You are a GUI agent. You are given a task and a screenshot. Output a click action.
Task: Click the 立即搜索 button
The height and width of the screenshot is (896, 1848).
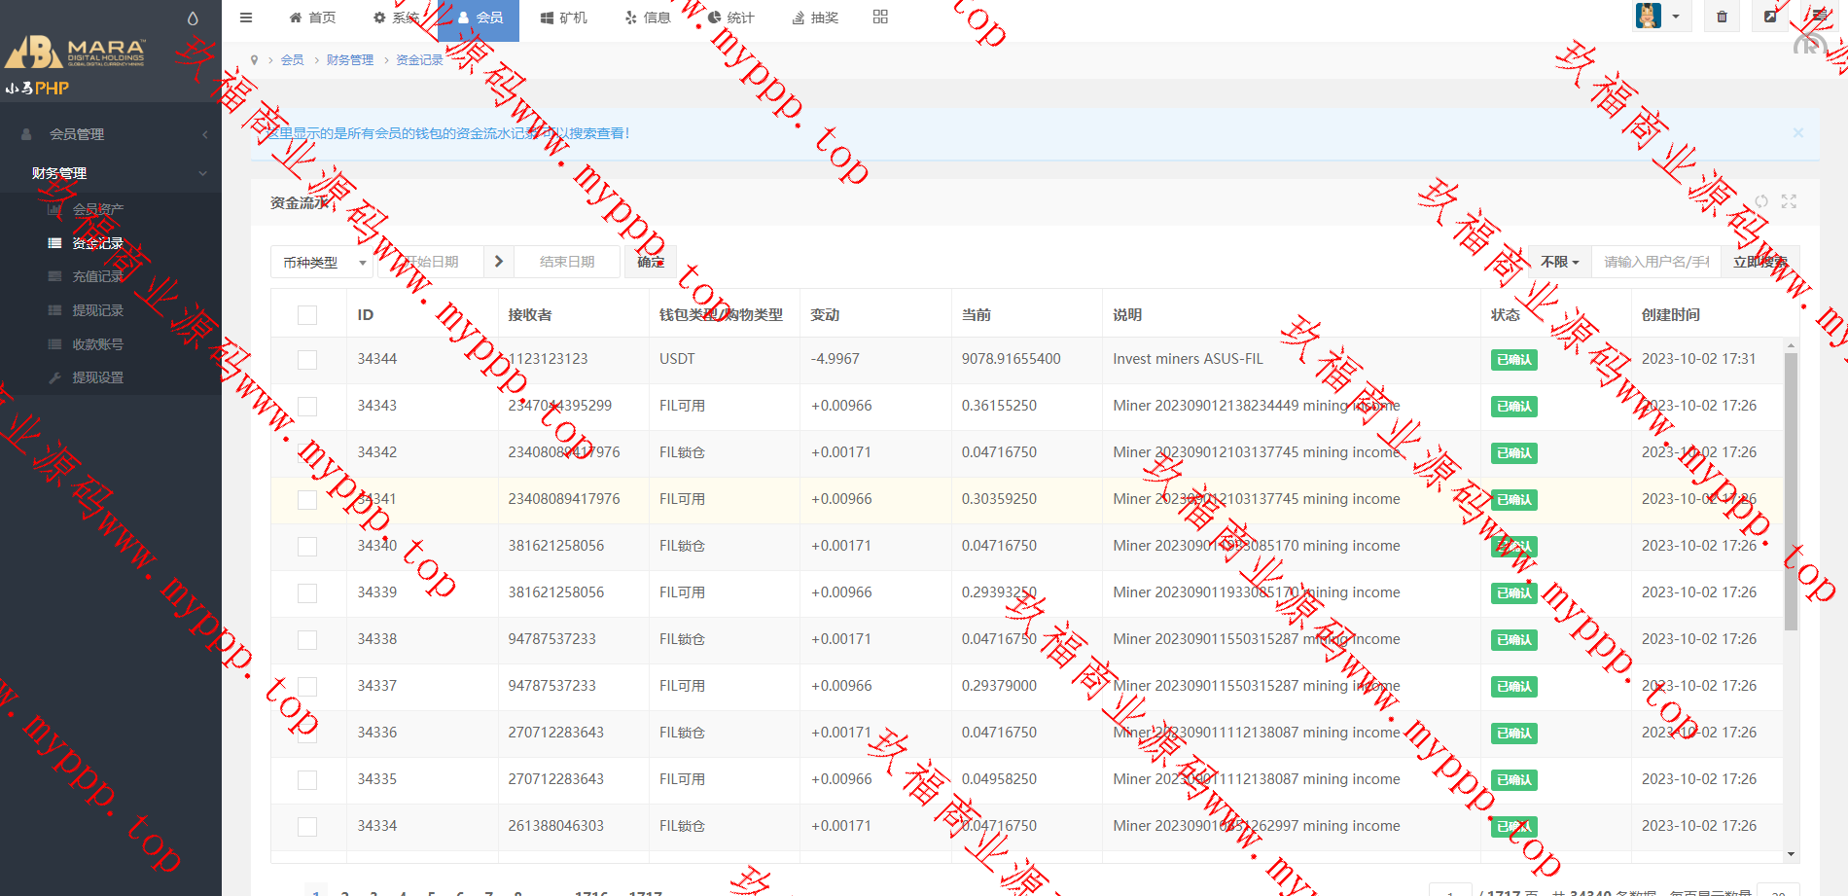(1759, 263)
